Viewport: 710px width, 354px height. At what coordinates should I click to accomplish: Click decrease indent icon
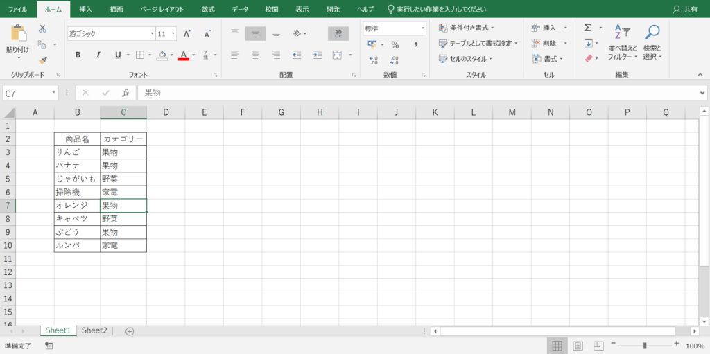tap(297, 55)
